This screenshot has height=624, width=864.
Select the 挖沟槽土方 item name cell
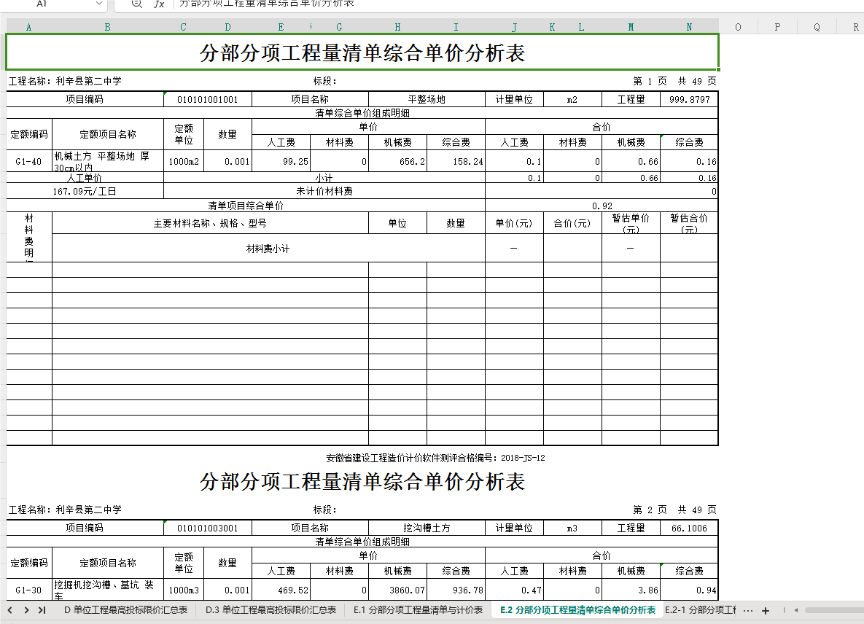tap(427, 528)
